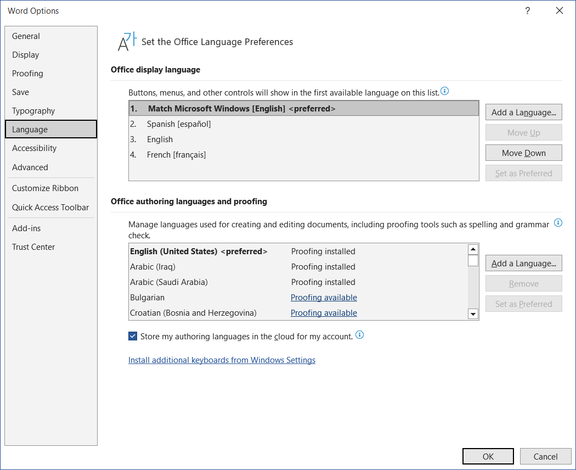Select Spanish [español] display language
Screen dimensions: 576x470
pos(304,124)
